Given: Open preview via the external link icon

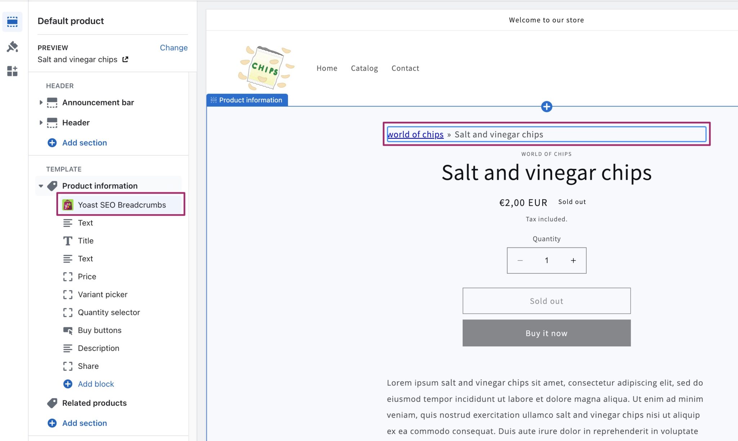Looking at the screenshot, I should coord(125,59).
